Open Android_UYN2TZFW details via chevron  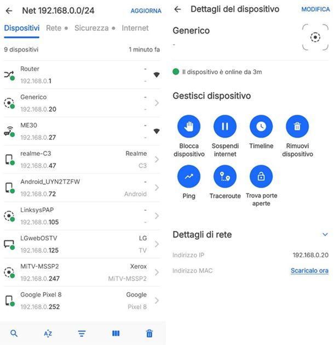pyautogui.click(x=157, y=188)
